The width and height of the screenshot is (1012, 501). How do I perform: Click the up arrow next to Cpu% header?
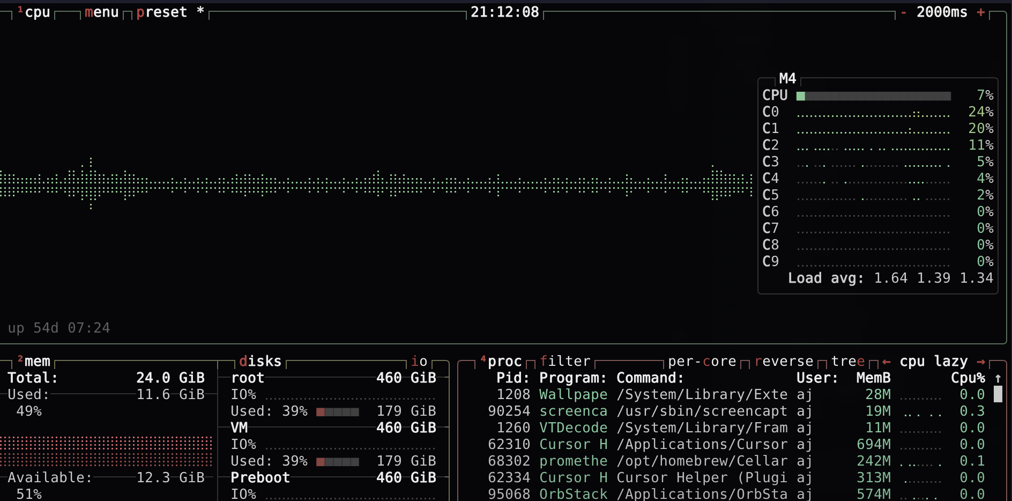click(x=996, y=378)
